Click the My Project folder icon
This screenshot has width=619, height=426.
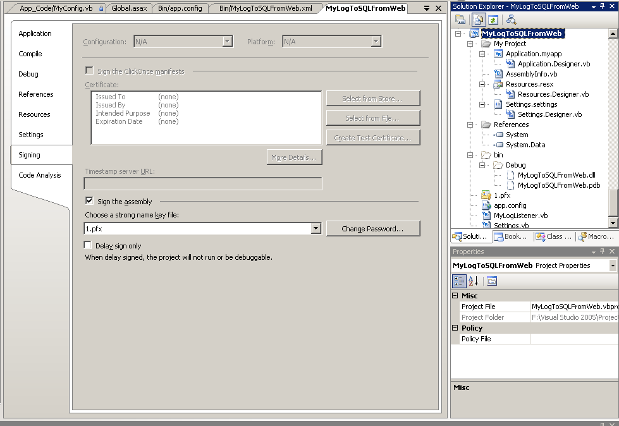tap(486, 44)
